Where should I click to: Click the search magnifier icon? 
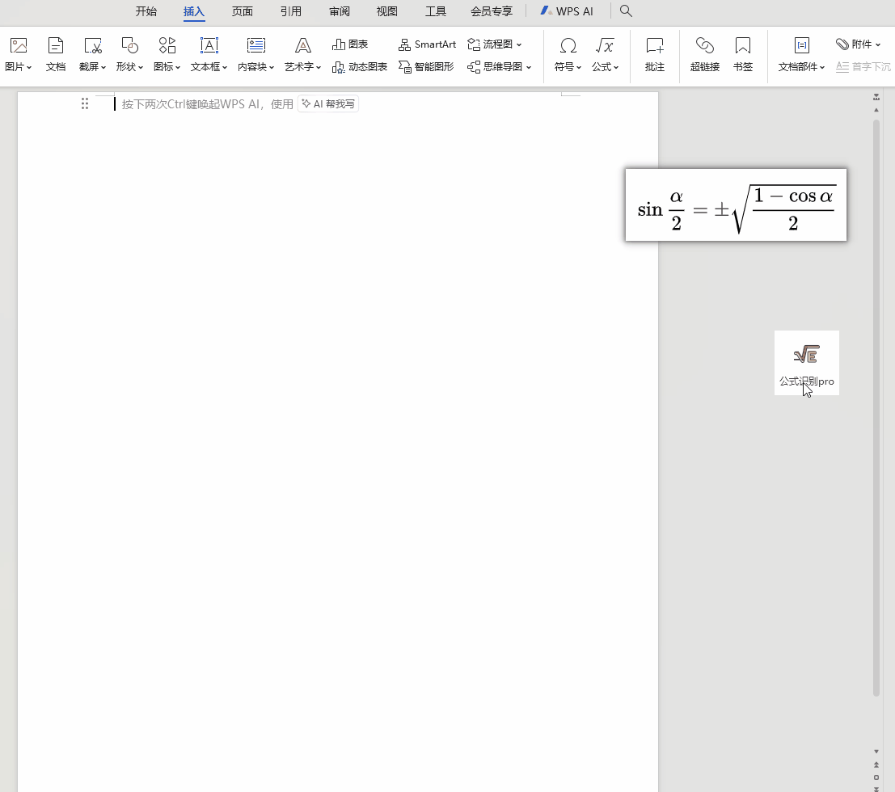point(626,11)
